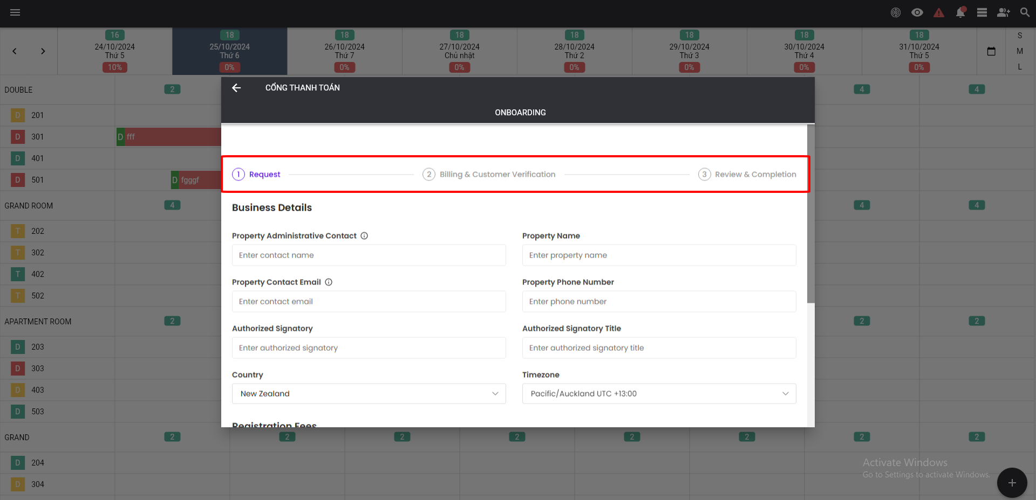Click the 10% occupancy badge on 24/10/2024
This screenshot has width=1036, height=500.
pyautogui.click(x=115, y=67)
